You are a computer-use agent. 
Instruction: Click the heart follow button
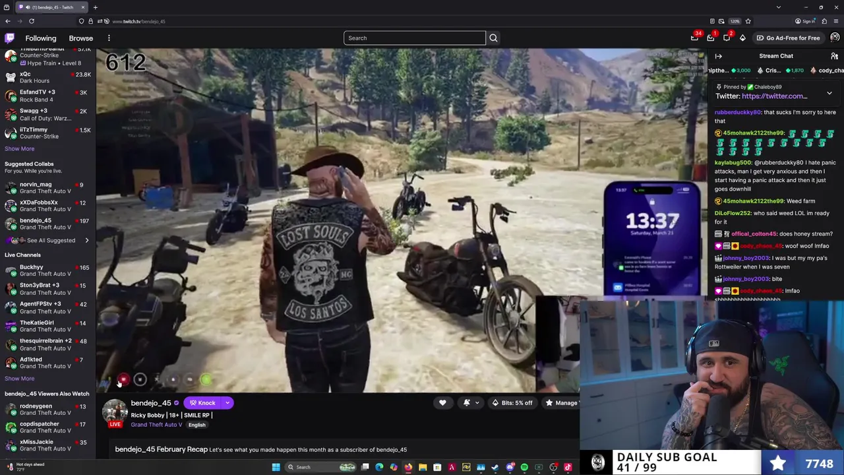442,403
